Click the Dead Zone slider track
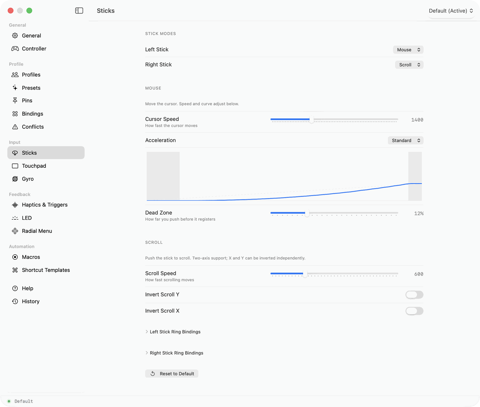 pos(334,213)
